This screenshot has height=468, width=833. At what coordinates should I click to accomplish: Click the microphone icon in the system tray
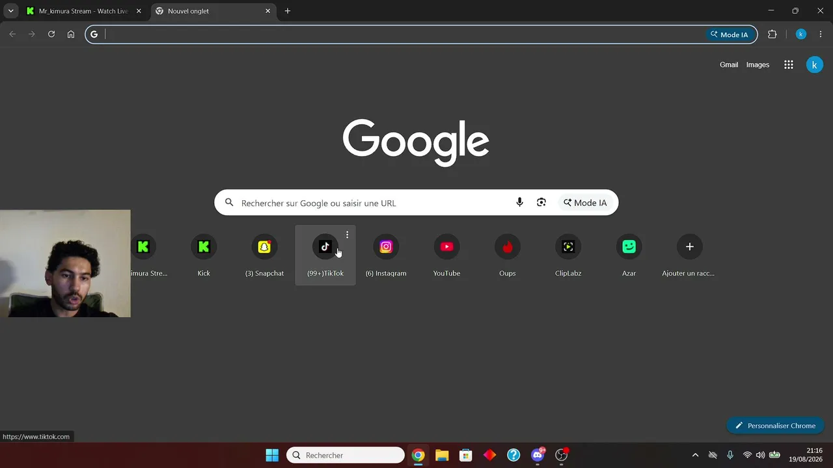click(x=730, y=455)
